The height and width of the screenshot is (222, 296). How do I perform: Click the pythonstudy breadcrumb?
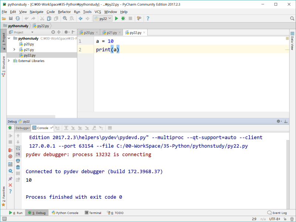pos(18,26)
